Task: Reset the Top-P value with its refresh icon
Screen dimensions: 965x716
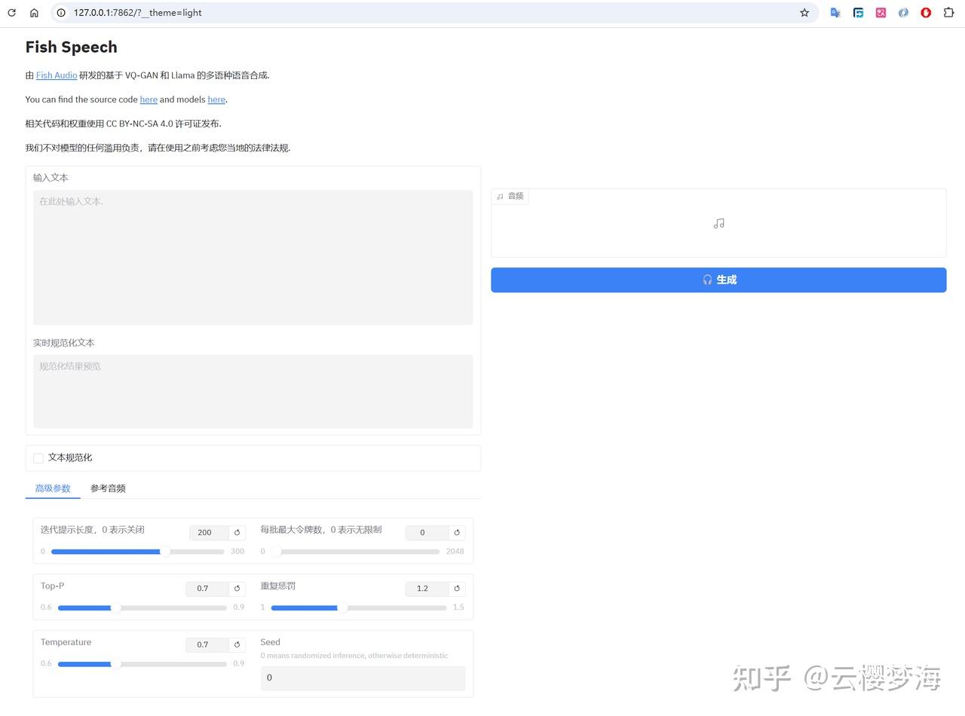Action: pos(237,589)
